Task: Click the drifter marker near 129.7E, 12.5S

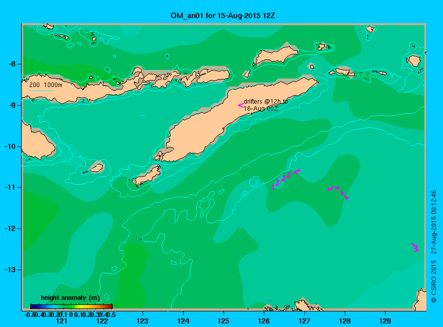Action: [x=415, y=247]
